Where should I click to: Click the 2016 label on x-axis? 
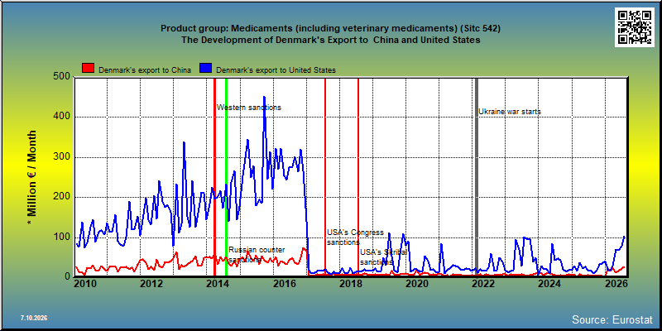[284, 284]
